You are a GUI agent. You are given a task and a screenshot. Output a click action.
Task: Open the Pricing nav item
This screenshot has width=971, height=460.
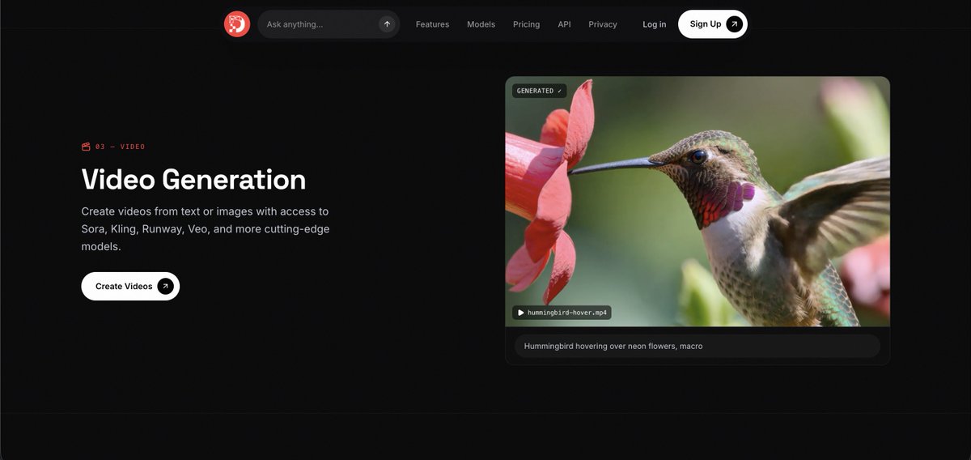(x=526, y=24)
